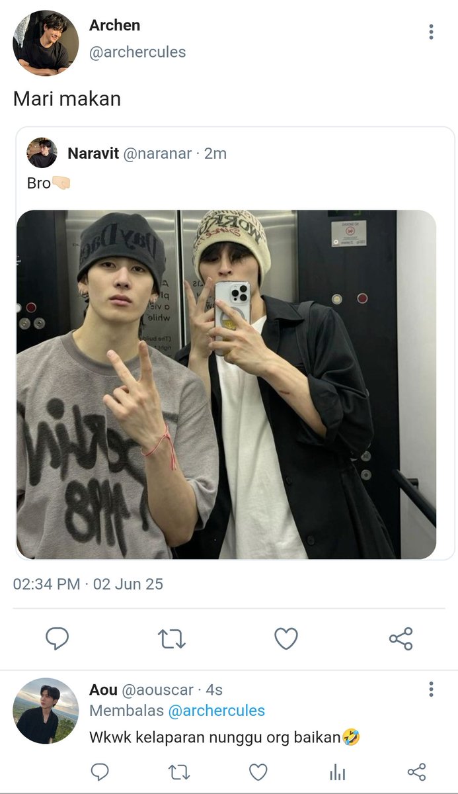Share Archen's main tweet

401,639
